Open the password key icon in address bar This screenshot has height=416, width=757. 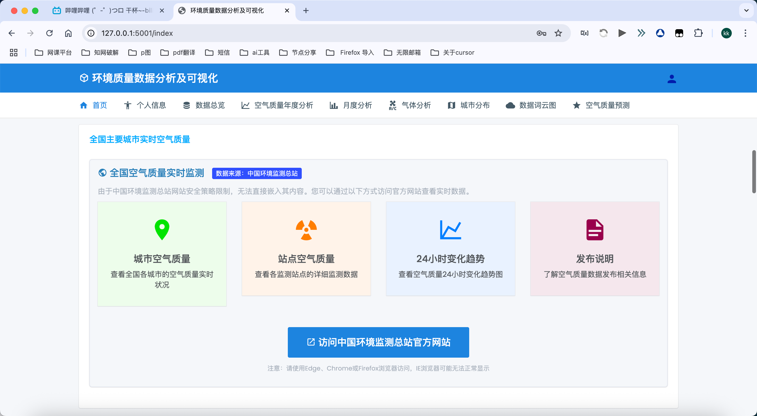[541, 33]
